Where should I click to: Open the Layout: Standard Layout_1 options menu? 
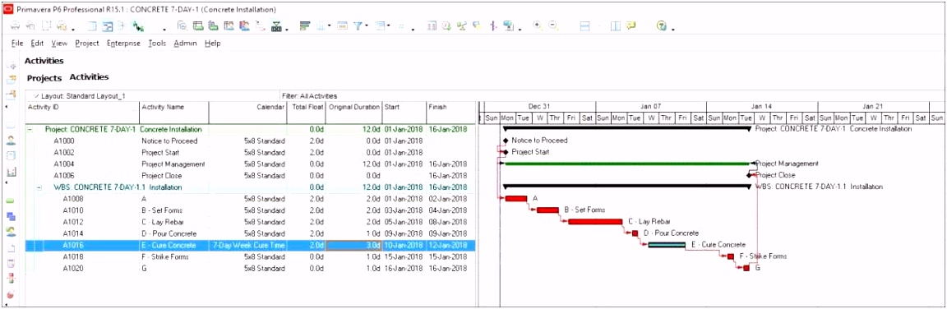[80, 96]
